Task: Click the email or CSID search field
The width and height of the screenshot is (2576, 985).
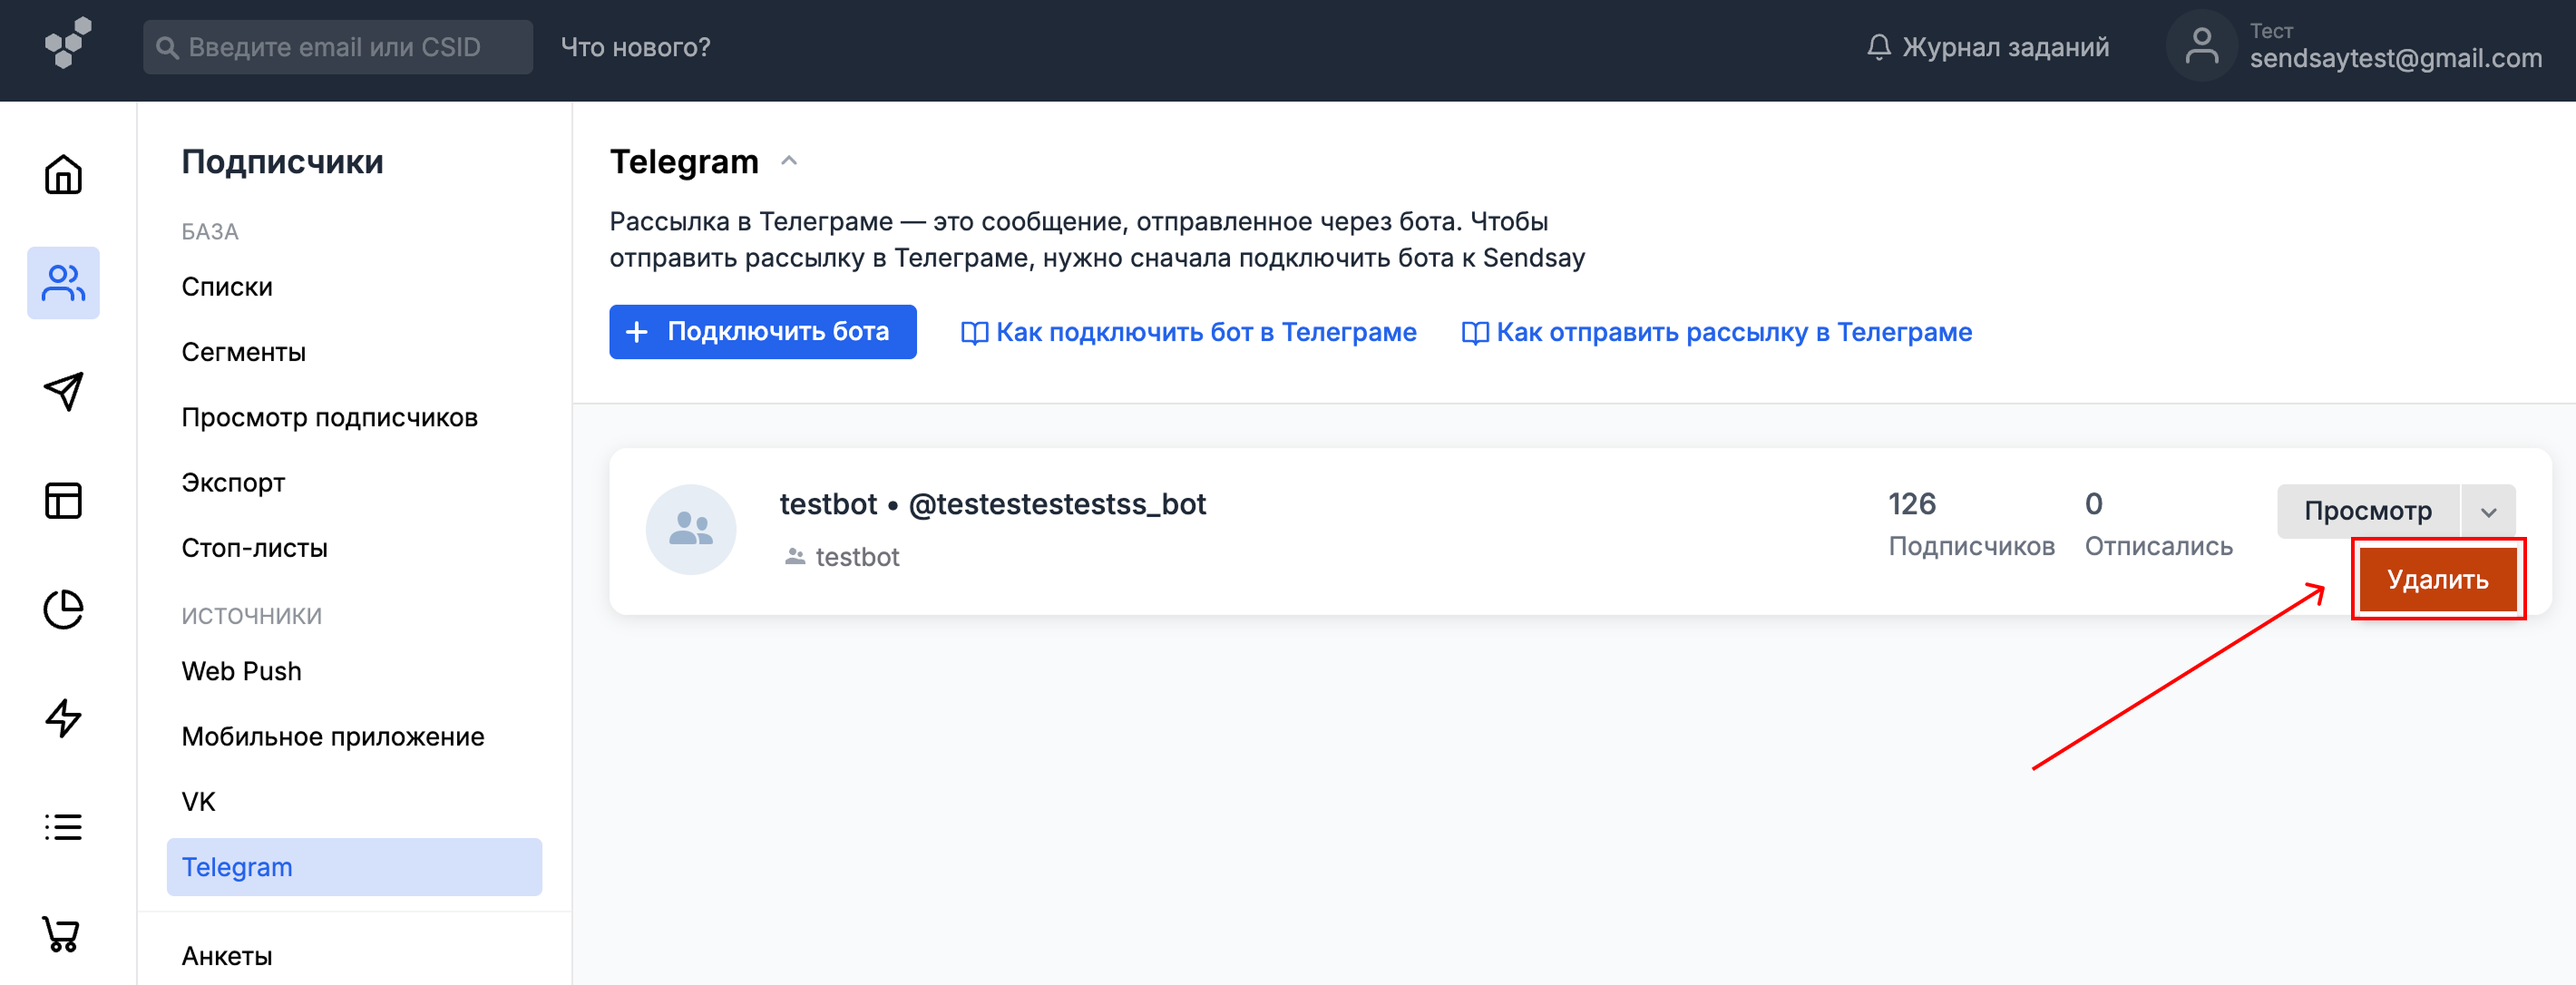Action: [x=338, y=47]
